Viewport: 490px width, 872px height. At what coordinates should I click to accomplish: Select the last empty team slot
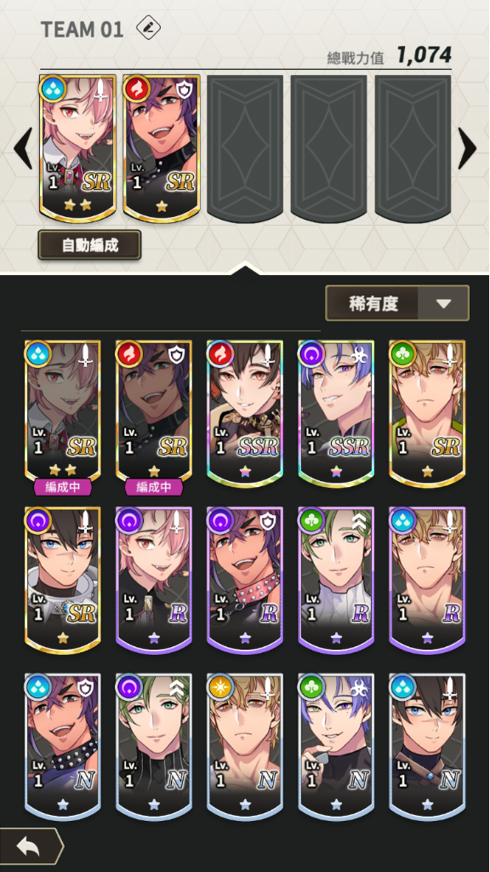pyautogui.click(x=413, y=149)
